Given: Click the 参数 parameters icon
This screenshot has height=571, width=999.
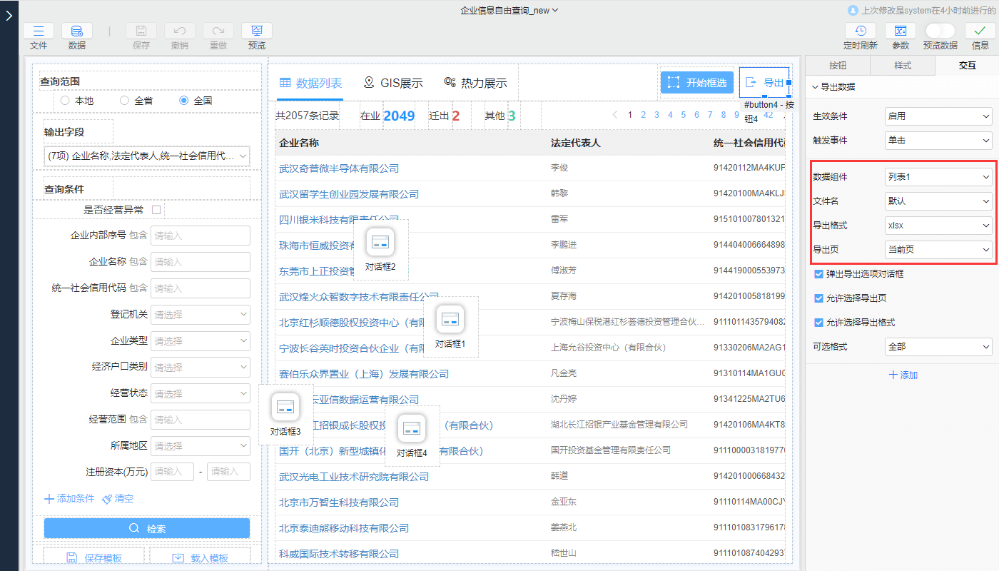Looking at the screenshot, I should [x=901, y=31].
